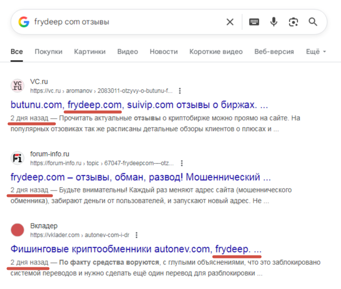This screenshot has width=341, height=289.
Task: Open more options for forum-info.ru result
Action: pos(183,163)
